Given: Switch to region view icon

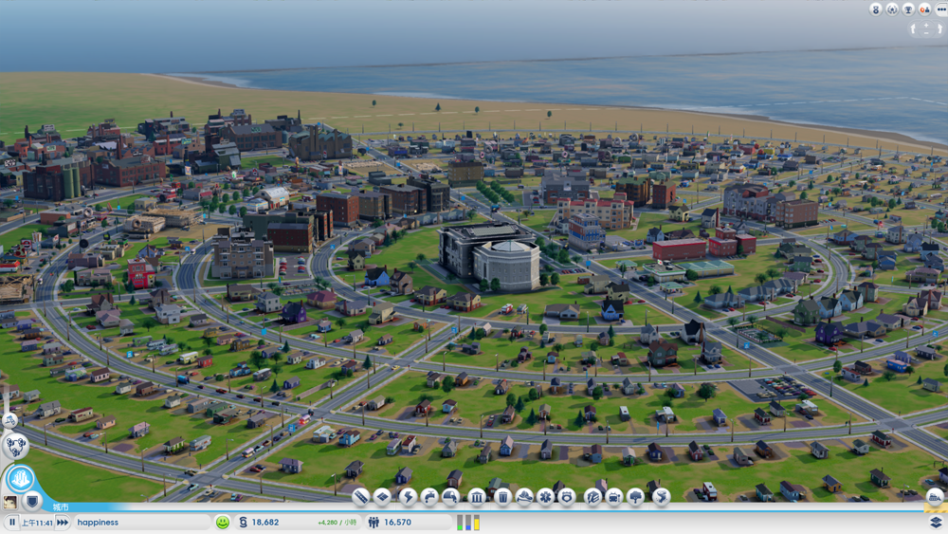Looking at the screenshot, I should (x=15, y=447).
